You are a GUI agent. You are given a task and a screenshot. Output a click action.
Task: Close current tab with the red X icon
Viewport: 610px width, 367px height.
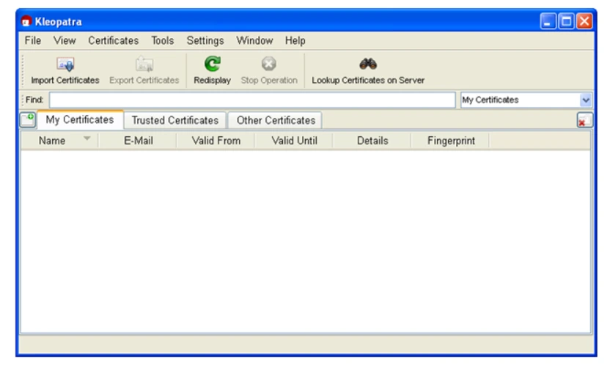(x=585, y=120)
